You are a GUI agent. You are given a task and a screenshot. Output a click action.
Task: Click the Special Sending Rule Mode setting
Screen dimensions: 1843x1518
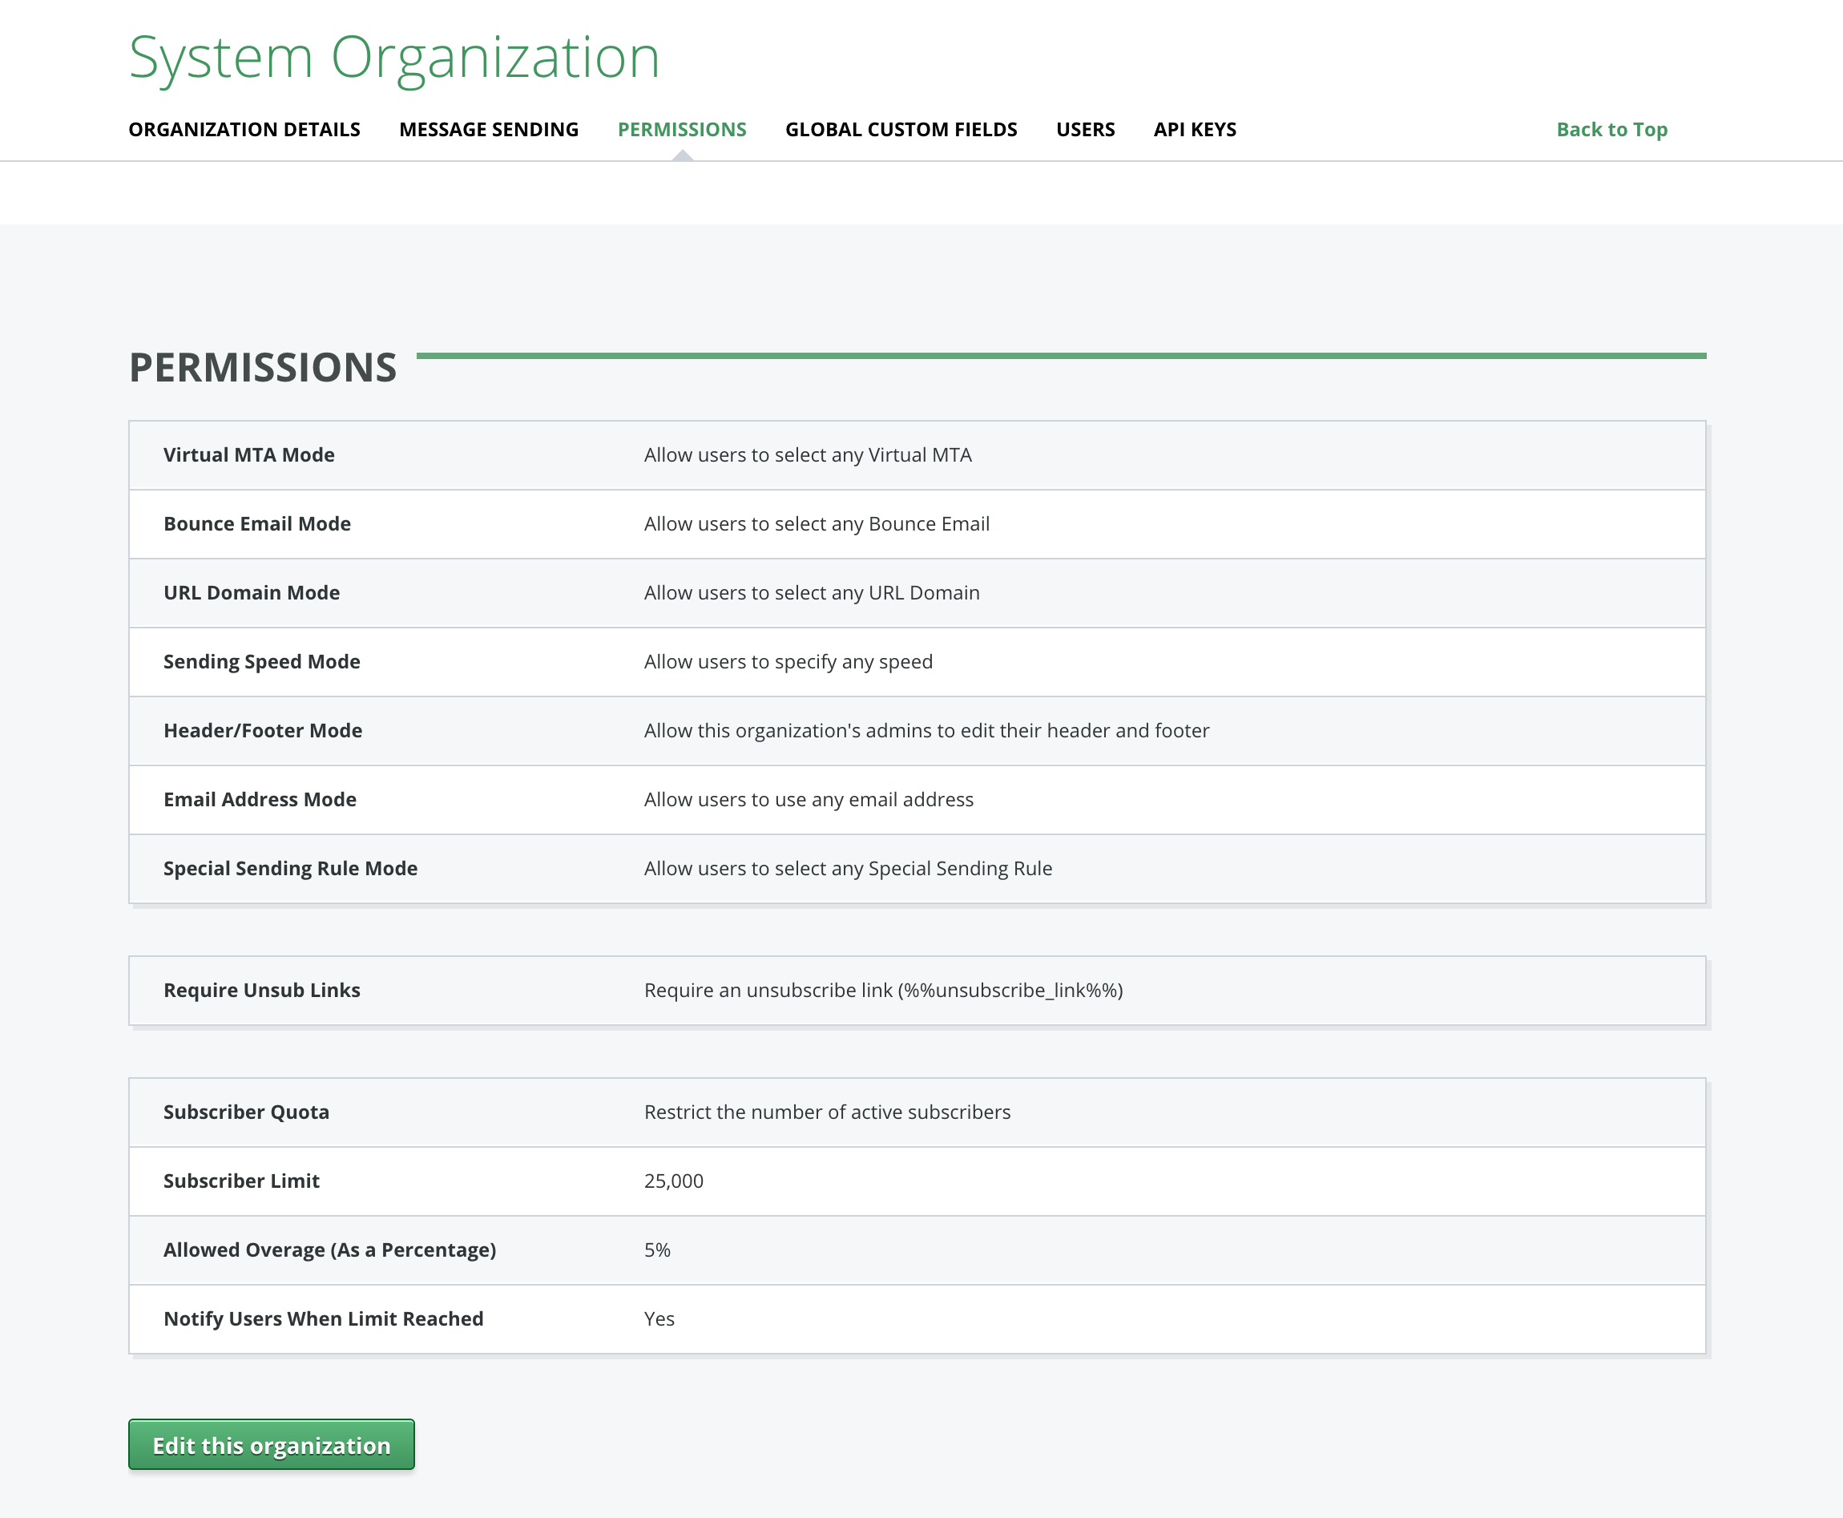289,868
